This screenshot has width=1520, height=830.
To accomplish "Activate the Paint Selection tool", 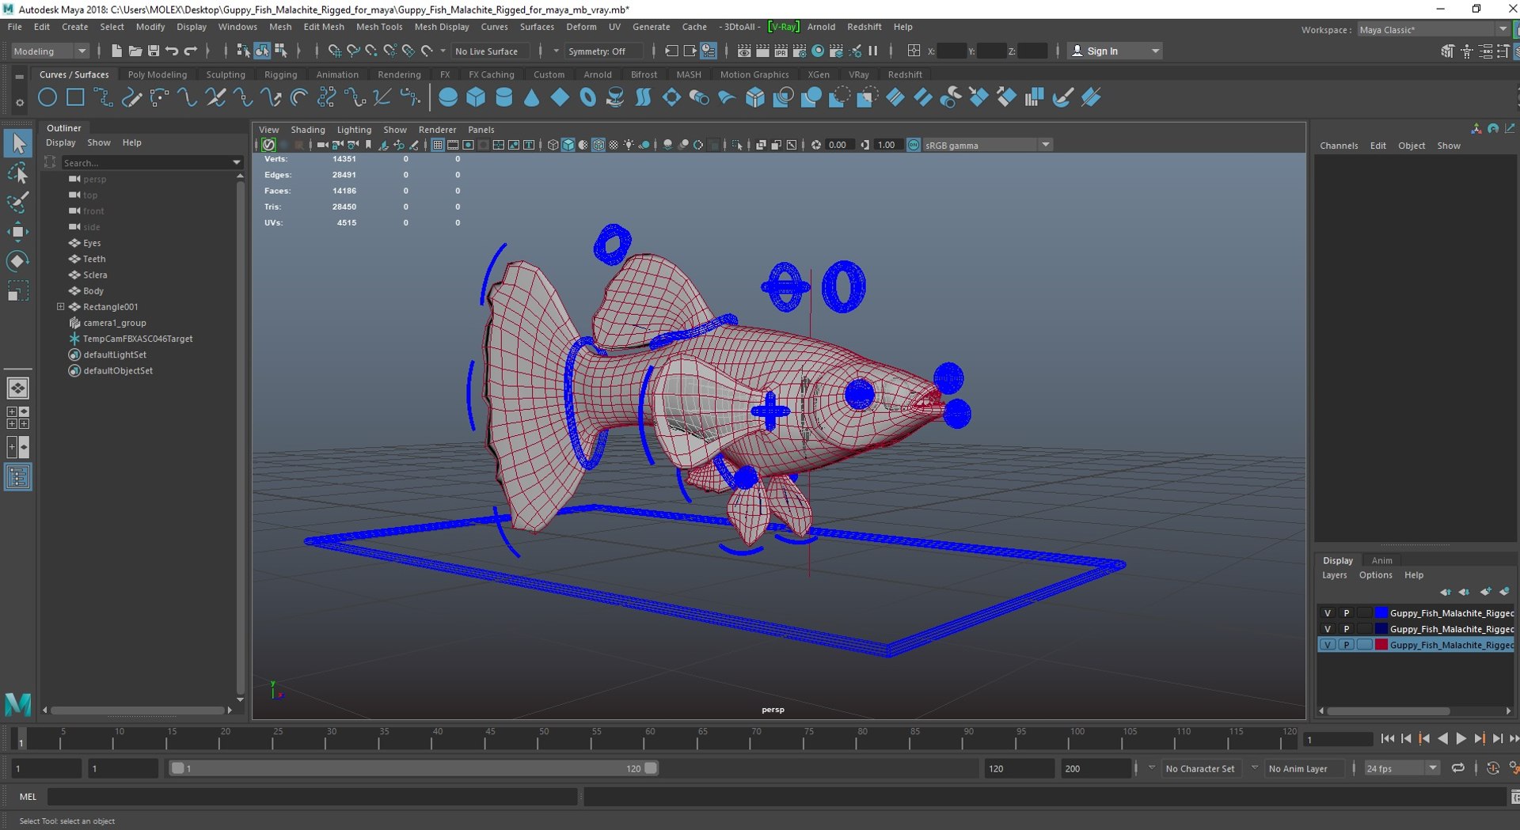I will click(18, 202).
